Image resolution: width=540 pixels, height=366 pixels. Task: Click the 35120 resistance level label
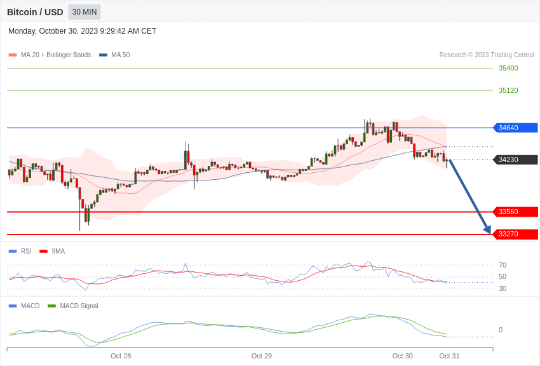pyautogui.click(x=508, y=90)
